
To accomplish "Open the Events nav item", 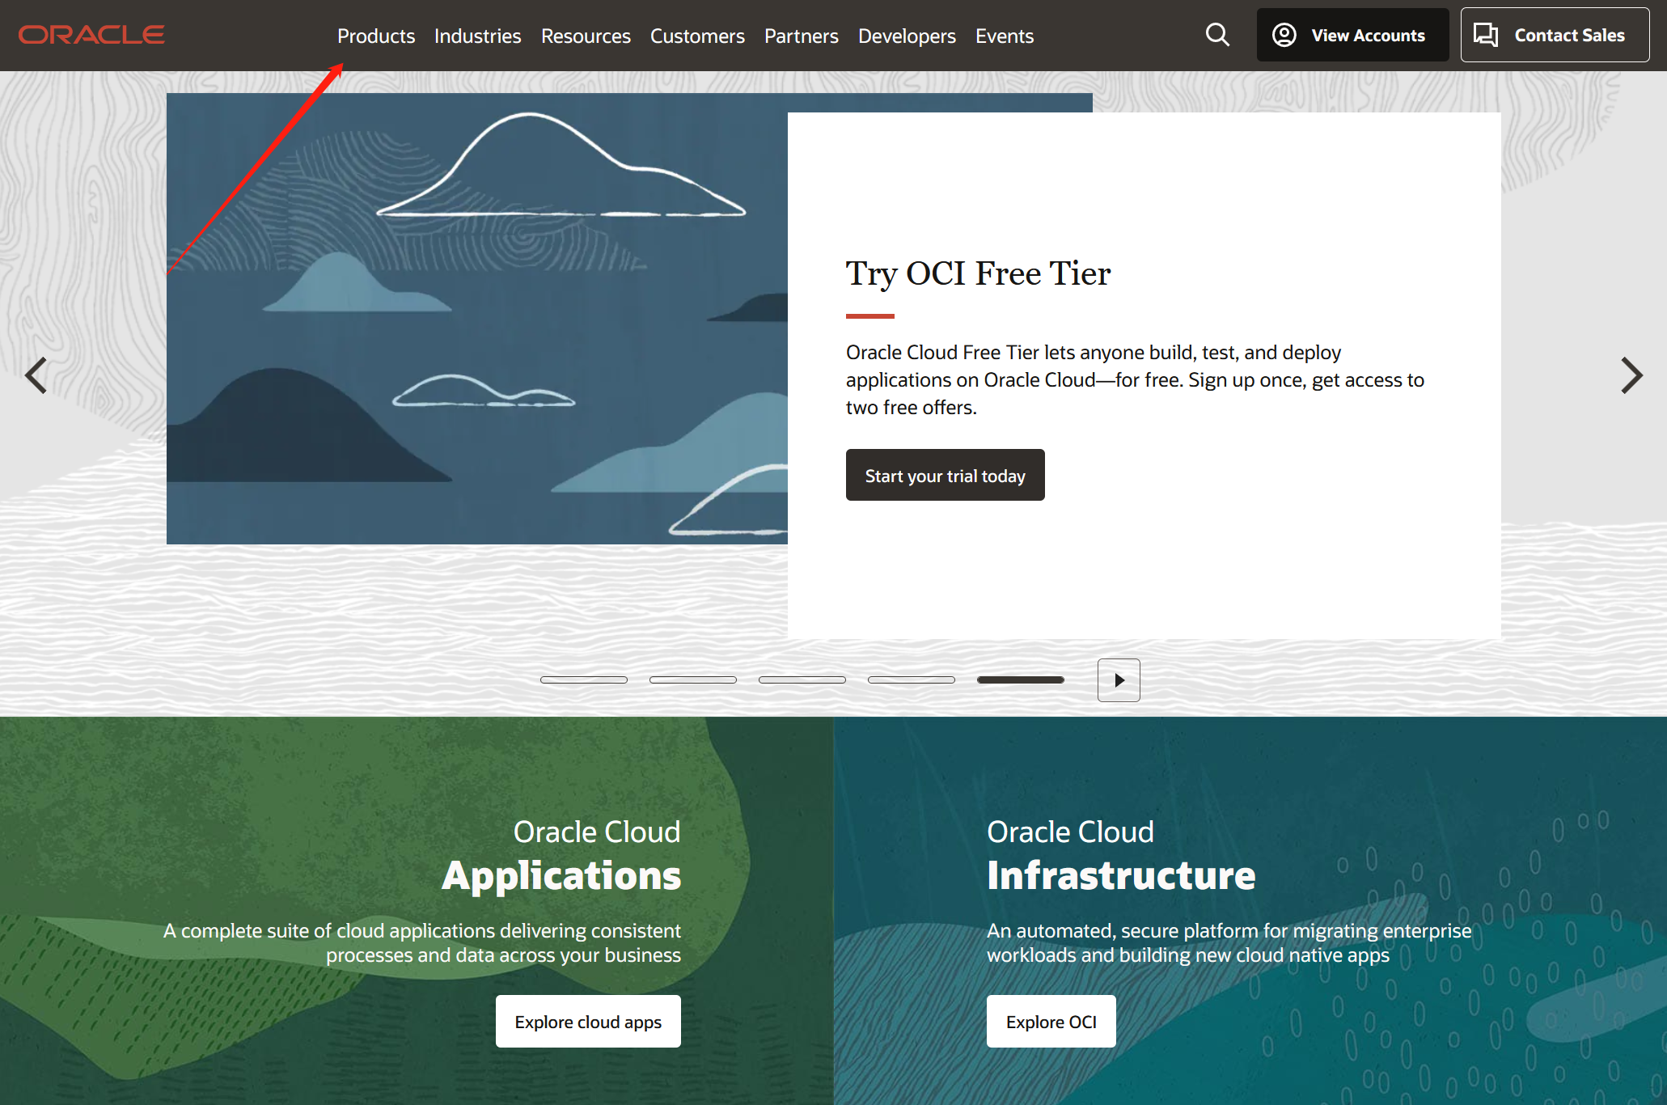I will 1005,36.
